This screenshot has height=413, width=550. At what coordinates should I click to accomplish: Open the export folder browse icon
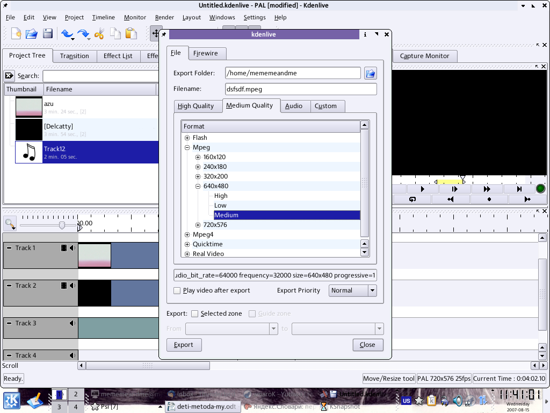coord(370,74)
